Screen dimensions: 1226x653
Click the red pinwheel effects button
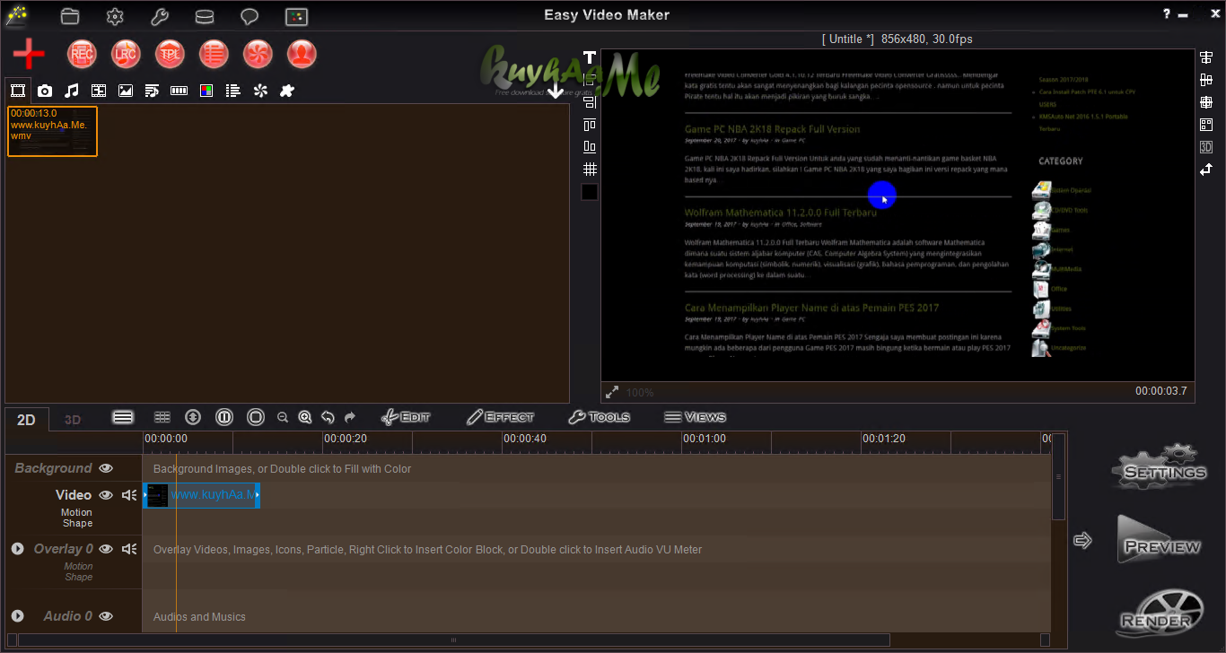pos(258,55)
